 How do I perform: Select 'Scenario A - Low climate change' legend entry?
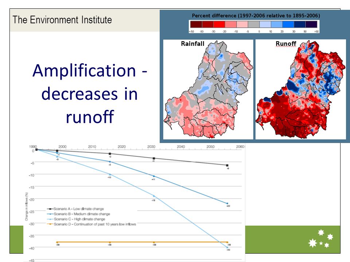coord(75,209)
